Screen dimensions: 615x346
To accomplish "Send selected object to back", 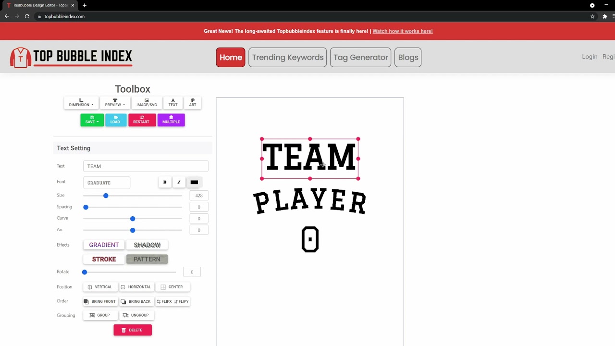I will [136, 301].
